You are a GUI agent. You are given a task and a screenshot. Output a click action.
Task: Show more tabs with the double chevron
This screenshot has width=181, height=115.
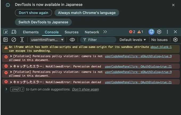(x=105, y=32)
